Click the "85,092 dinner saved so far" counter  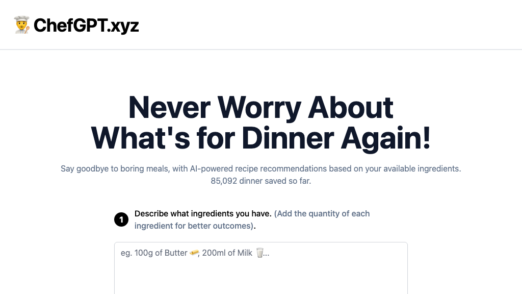point(260,181)
